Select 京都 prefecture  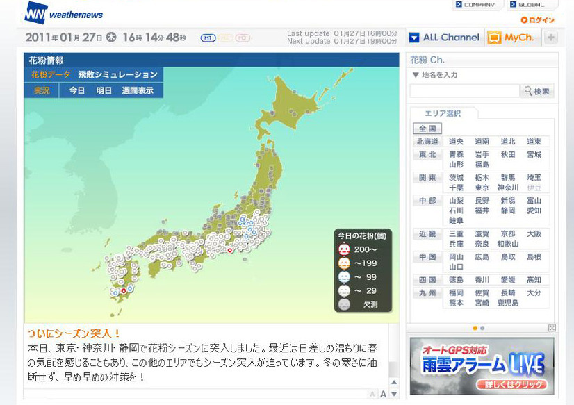click(x=508, y=234)
